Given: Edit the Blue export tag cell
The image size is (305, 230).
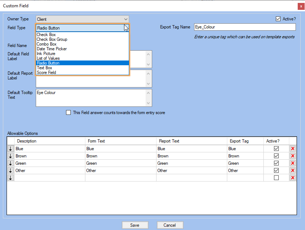Looking at the screenshot, I should click(246, 149).
